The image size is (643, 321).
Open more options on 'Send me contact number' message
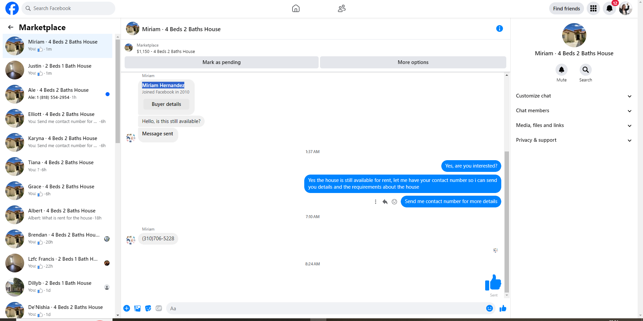[376, 202]
